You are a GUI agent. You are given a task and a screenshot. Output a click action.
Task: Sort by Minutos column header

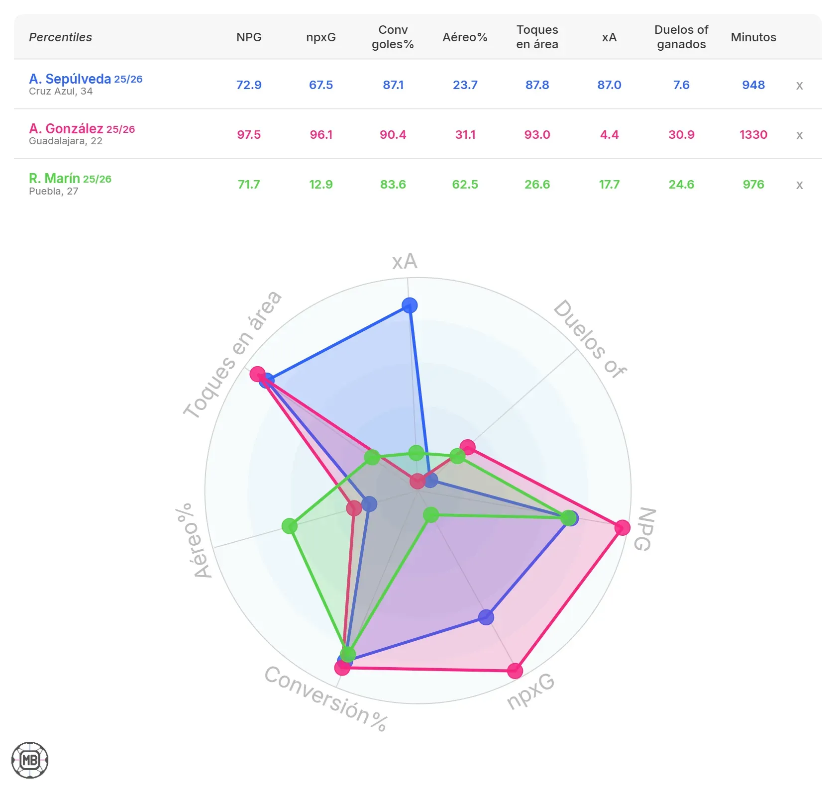(x=753, y=37)
